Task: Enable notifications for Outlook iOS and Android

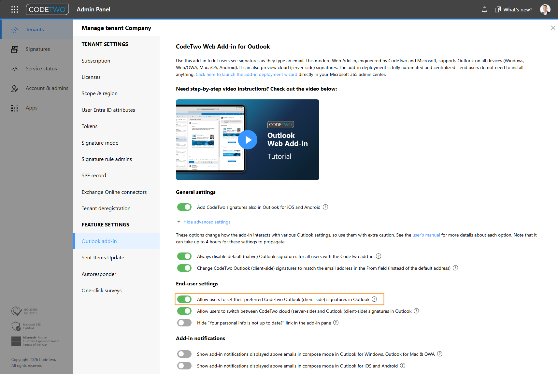Action: point(184,366)
